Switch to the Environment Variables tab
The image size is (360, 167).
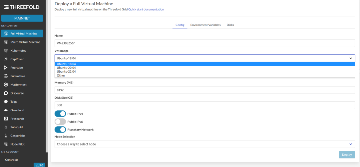(205, 25)
